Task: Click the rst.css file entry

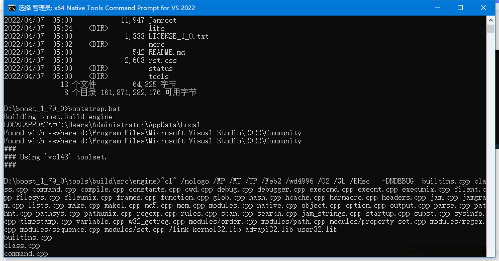Action: (x=162, y=60)
